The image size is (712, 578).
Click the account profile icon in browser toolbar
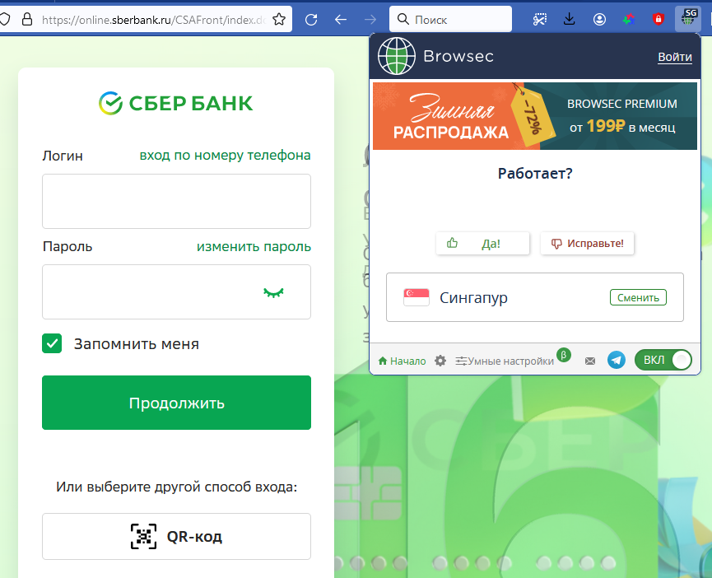coord(599,19)
